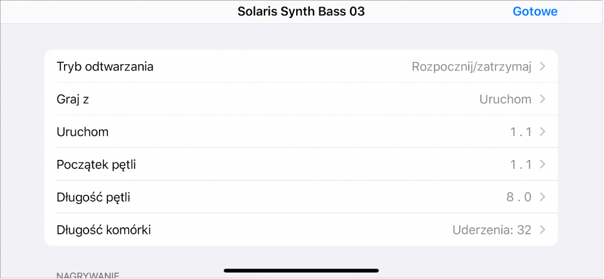The width and height of the screenshot is (604, 279).
Task: Click the 8 . 0 loop length value
Action: [x=519, y=197]
